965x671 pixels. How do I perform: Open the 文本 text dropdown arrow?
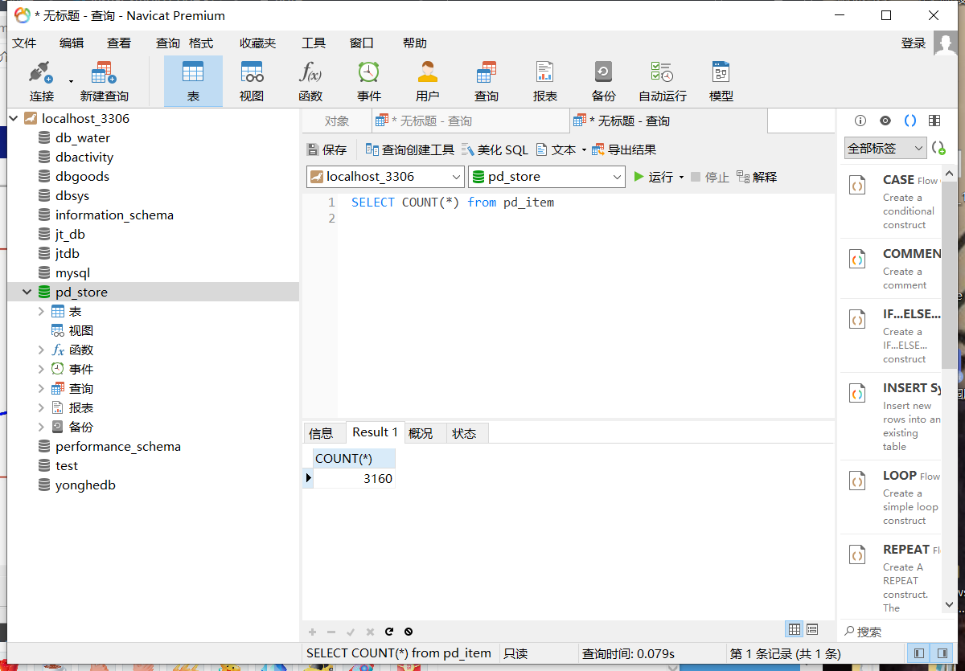click(584, 149)
